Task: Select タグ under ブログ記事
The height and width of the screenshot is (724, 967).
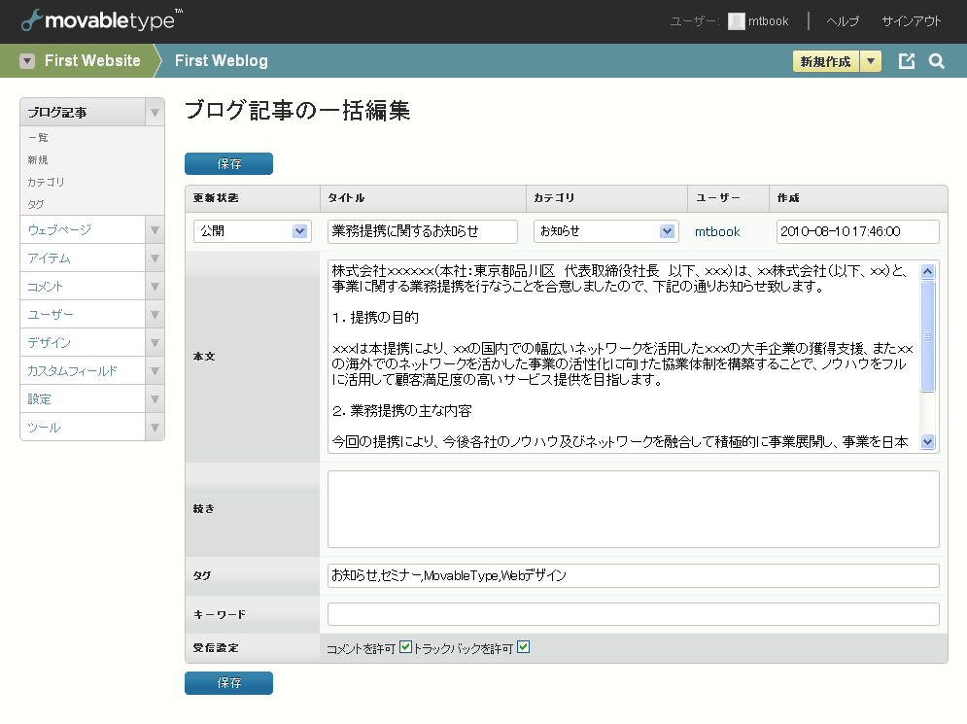Action: (x=36, y=204)
